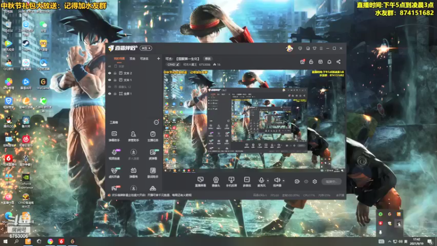
Task: Edit the CFHD game category chip
Action: (x=173, y=65)
